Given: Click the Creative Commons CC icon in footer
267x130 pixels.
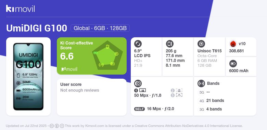Looking at the screenshot, I should coord(52,126).
